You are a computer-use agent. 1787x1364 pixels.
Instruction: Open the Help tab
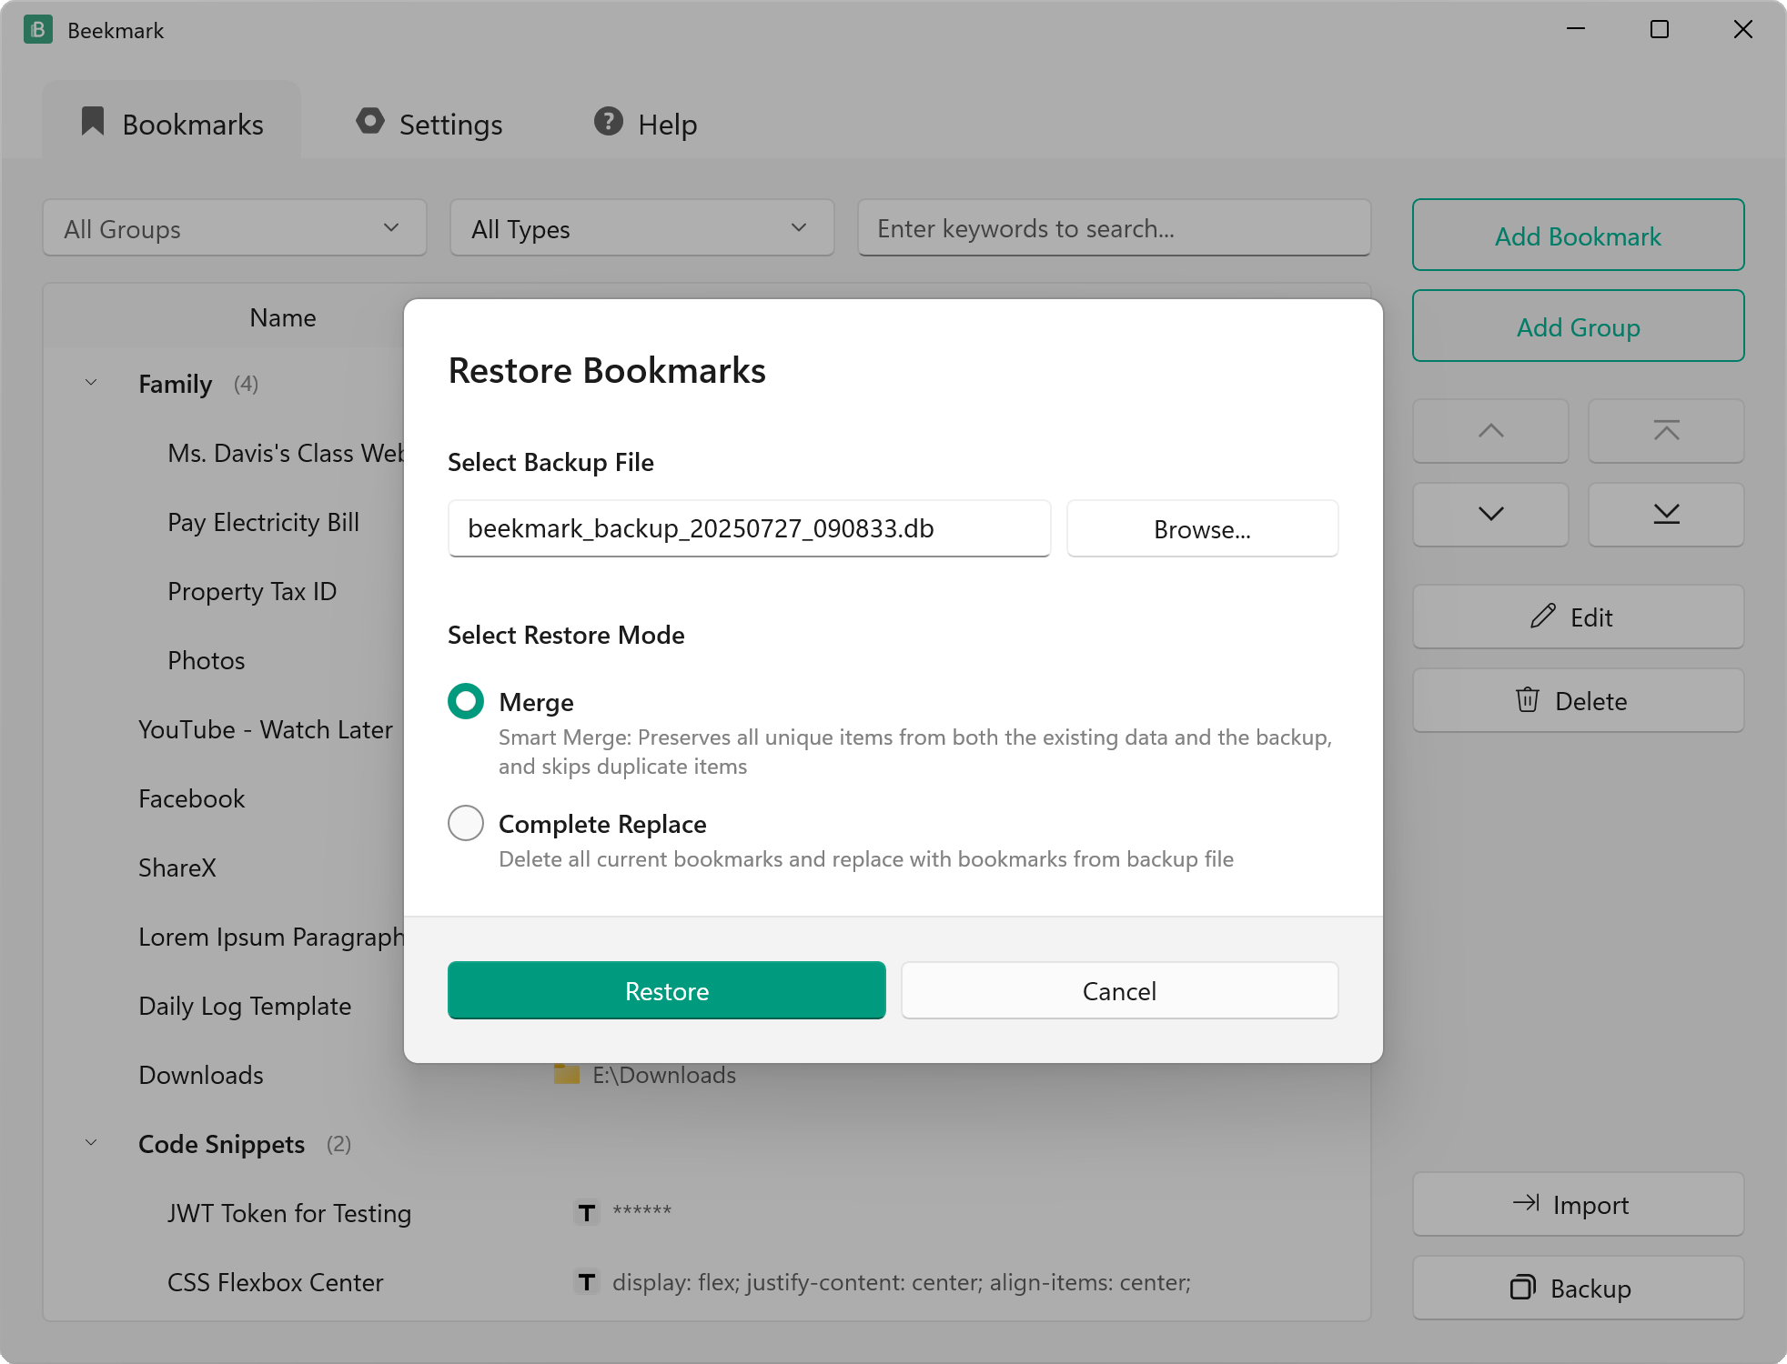[x=645, y=124]
